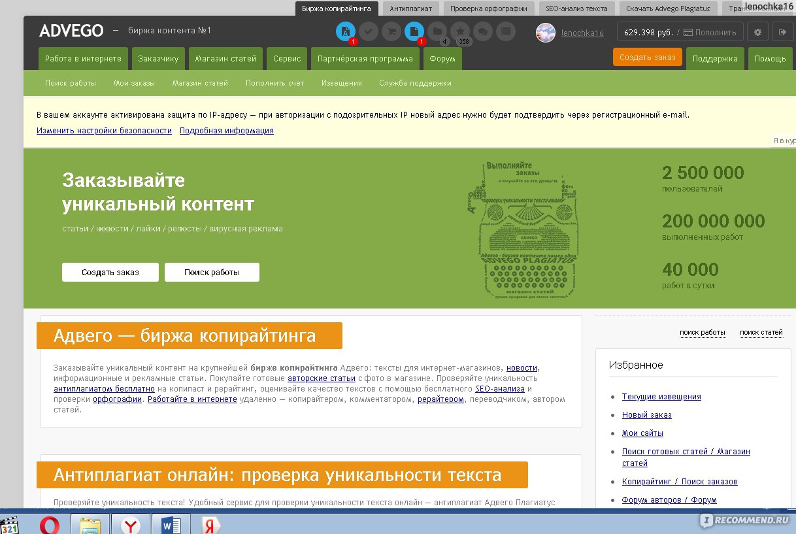Open Текущие извещения favorite link
The height and width of the screenshot is (534, 796).
tap(661, 397)
